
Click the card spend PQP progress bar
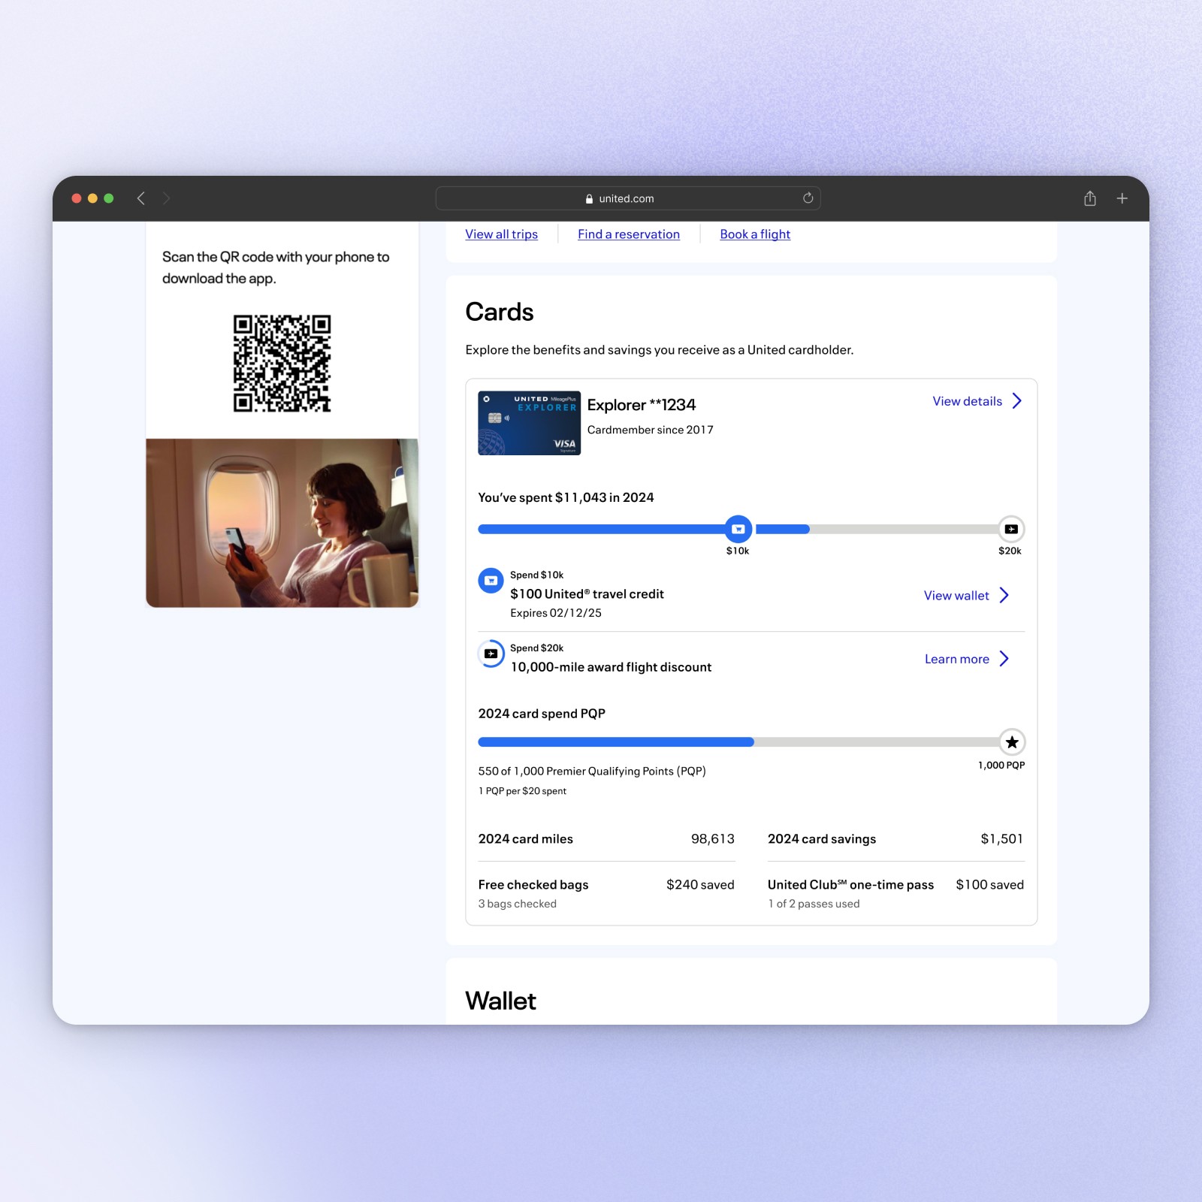coord(751,742)
